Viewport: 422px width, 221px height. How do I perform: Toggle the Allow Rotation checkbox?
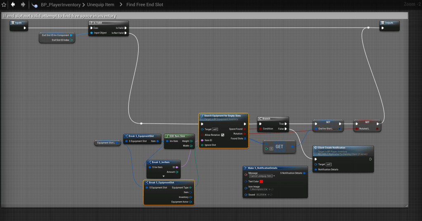(x=223, y=135)
